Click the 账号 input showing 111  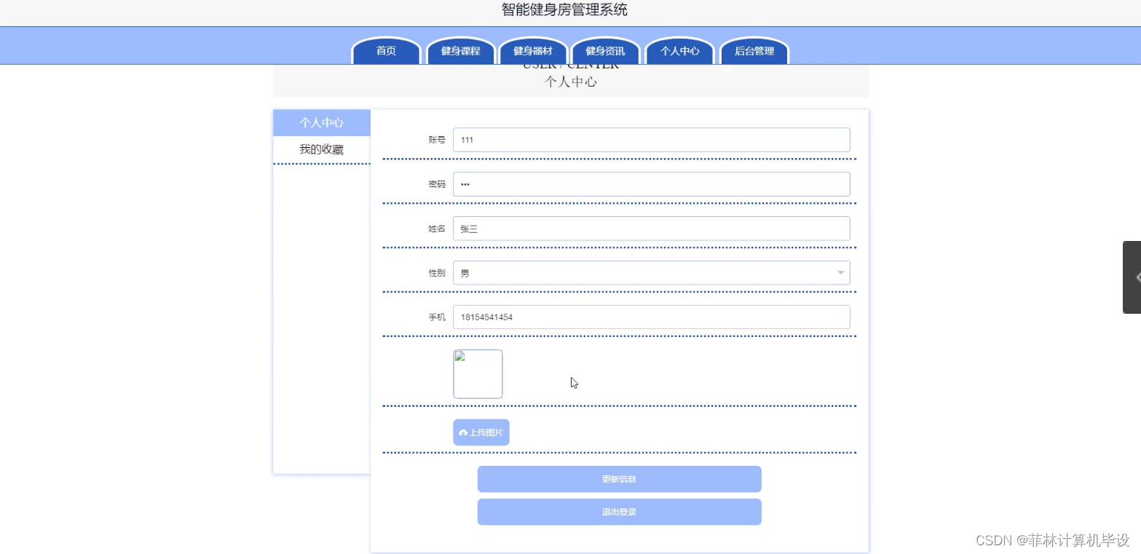tap(651, 140)
